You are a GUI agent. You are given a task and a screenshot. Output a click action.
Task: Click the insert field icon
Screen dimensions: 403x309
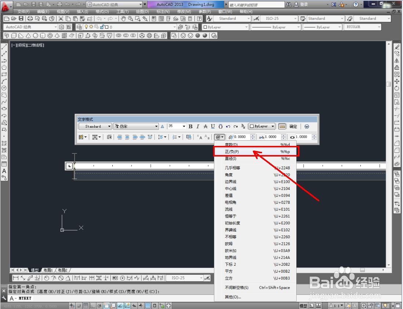tap(189, 137)
